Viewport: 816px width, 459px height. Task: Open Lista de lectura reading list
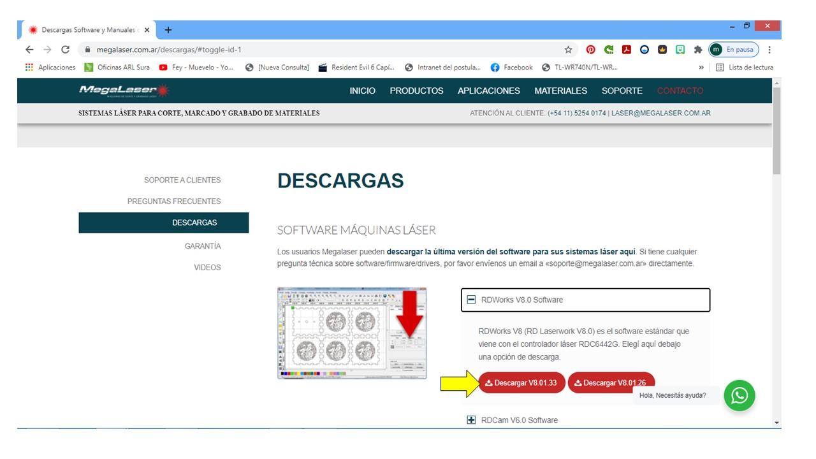click(x=745, y=68)
